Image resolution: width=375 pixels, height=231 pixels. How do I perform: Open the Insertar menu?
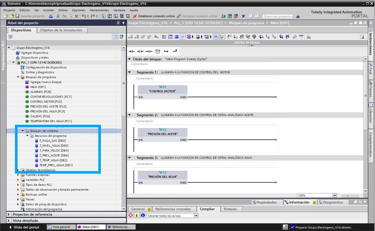[49, 10]
